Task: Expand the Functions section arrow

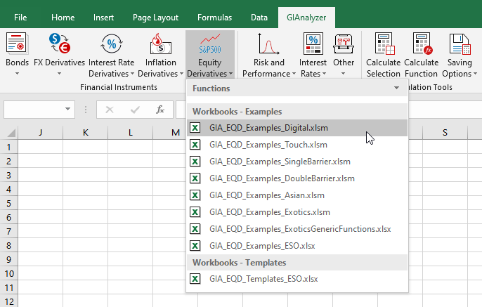Action: tap(396, 88)
